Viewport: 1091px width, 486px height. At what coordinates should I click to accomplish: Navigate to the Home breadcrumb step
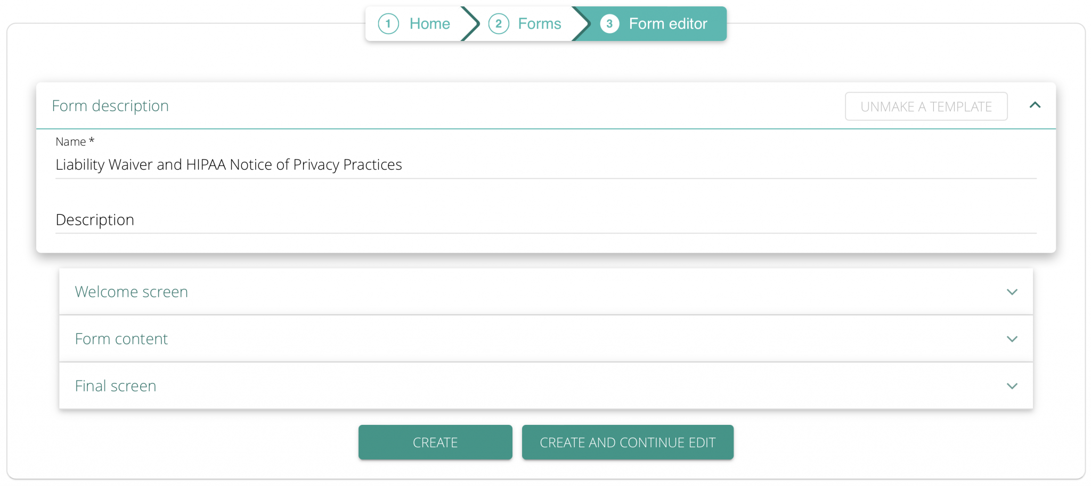[429, 23]
